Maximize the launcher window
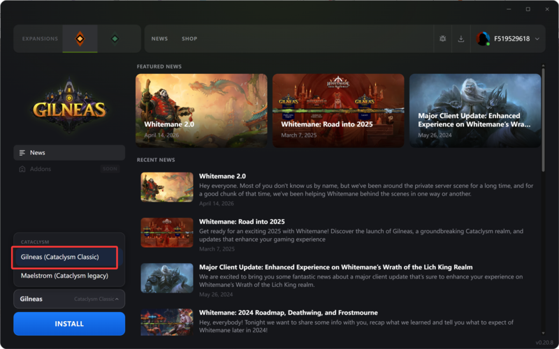The width and height of the screenshot is (559, 349). point(528,9)
